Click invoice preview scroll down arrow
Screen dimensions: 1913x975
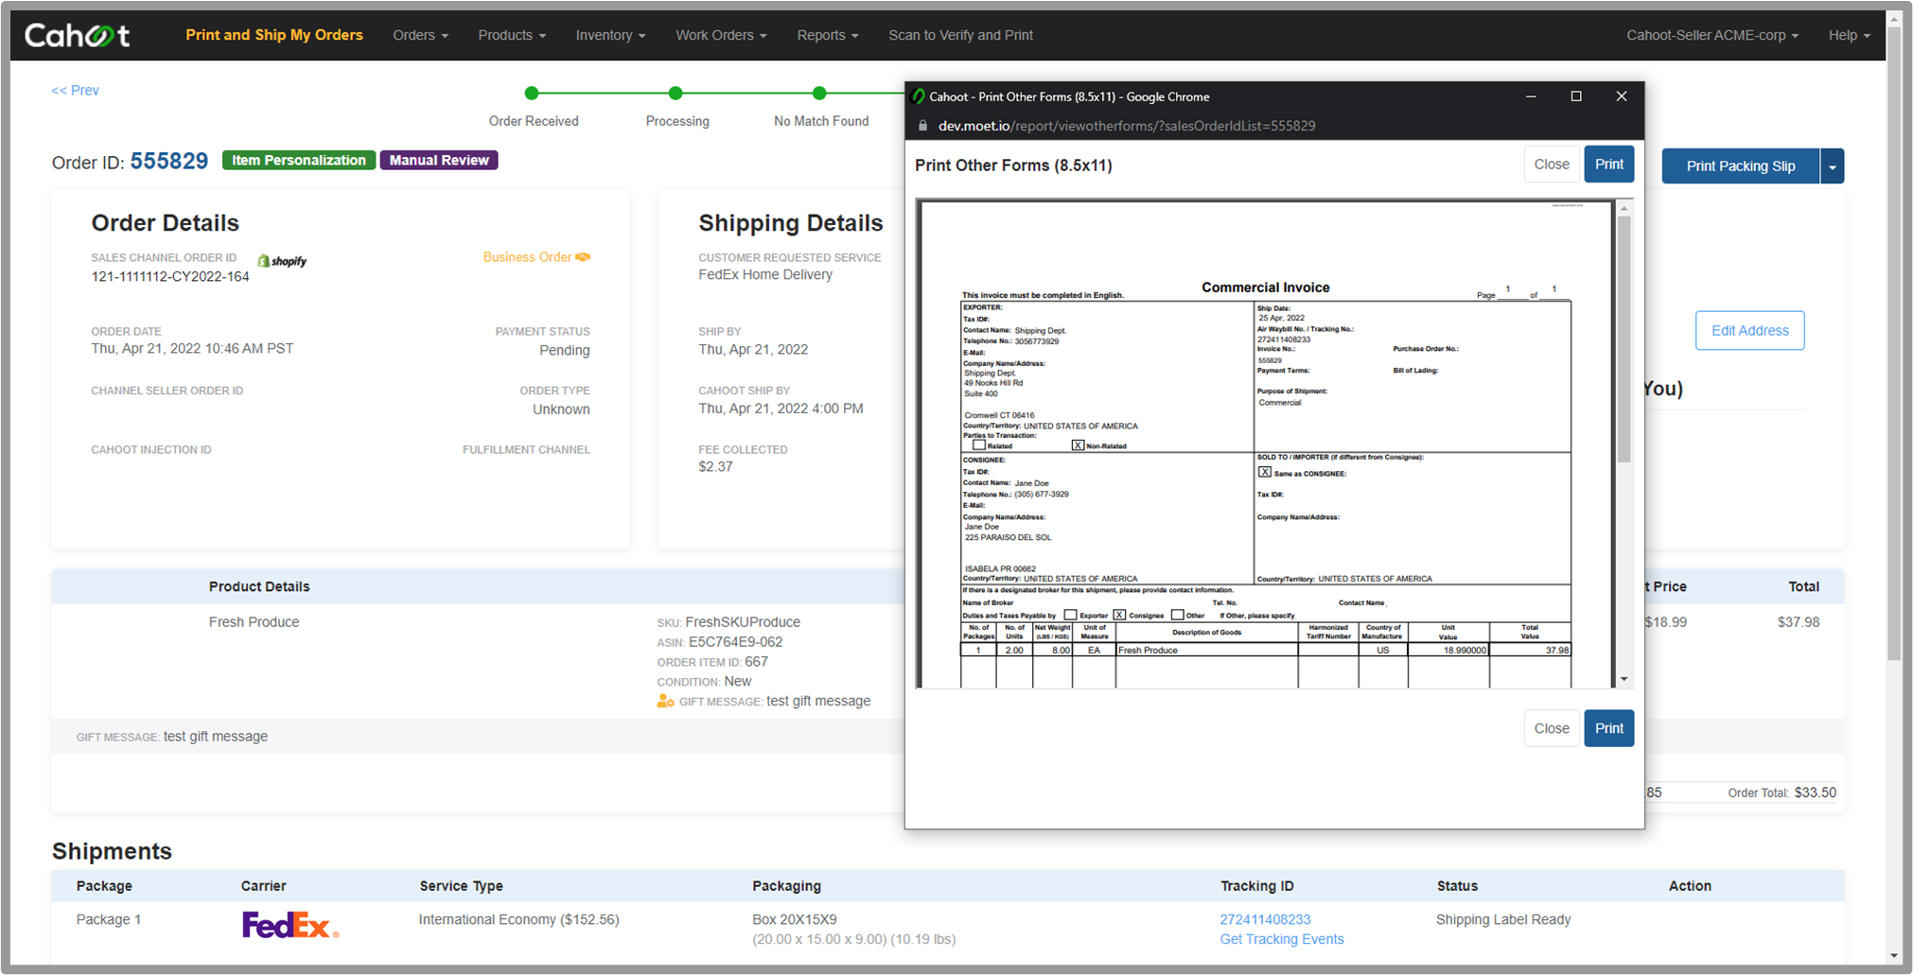point(1624,679)
